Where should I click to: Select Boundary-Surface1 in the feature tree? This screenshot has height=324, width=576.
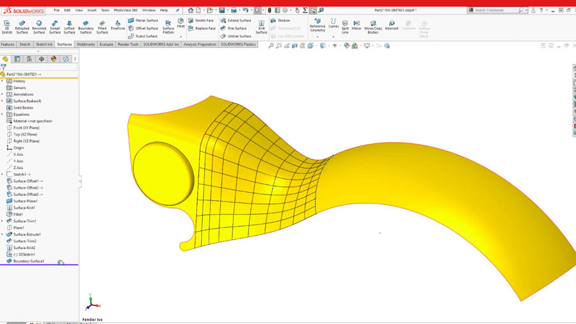tap(29, 261)
